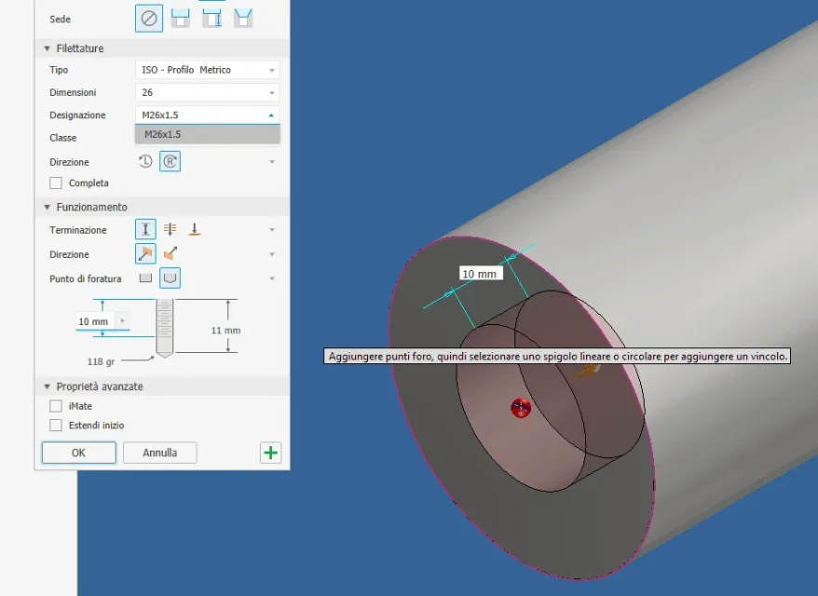Click Annulla to cancel the dialog

[x=159, y=453]
